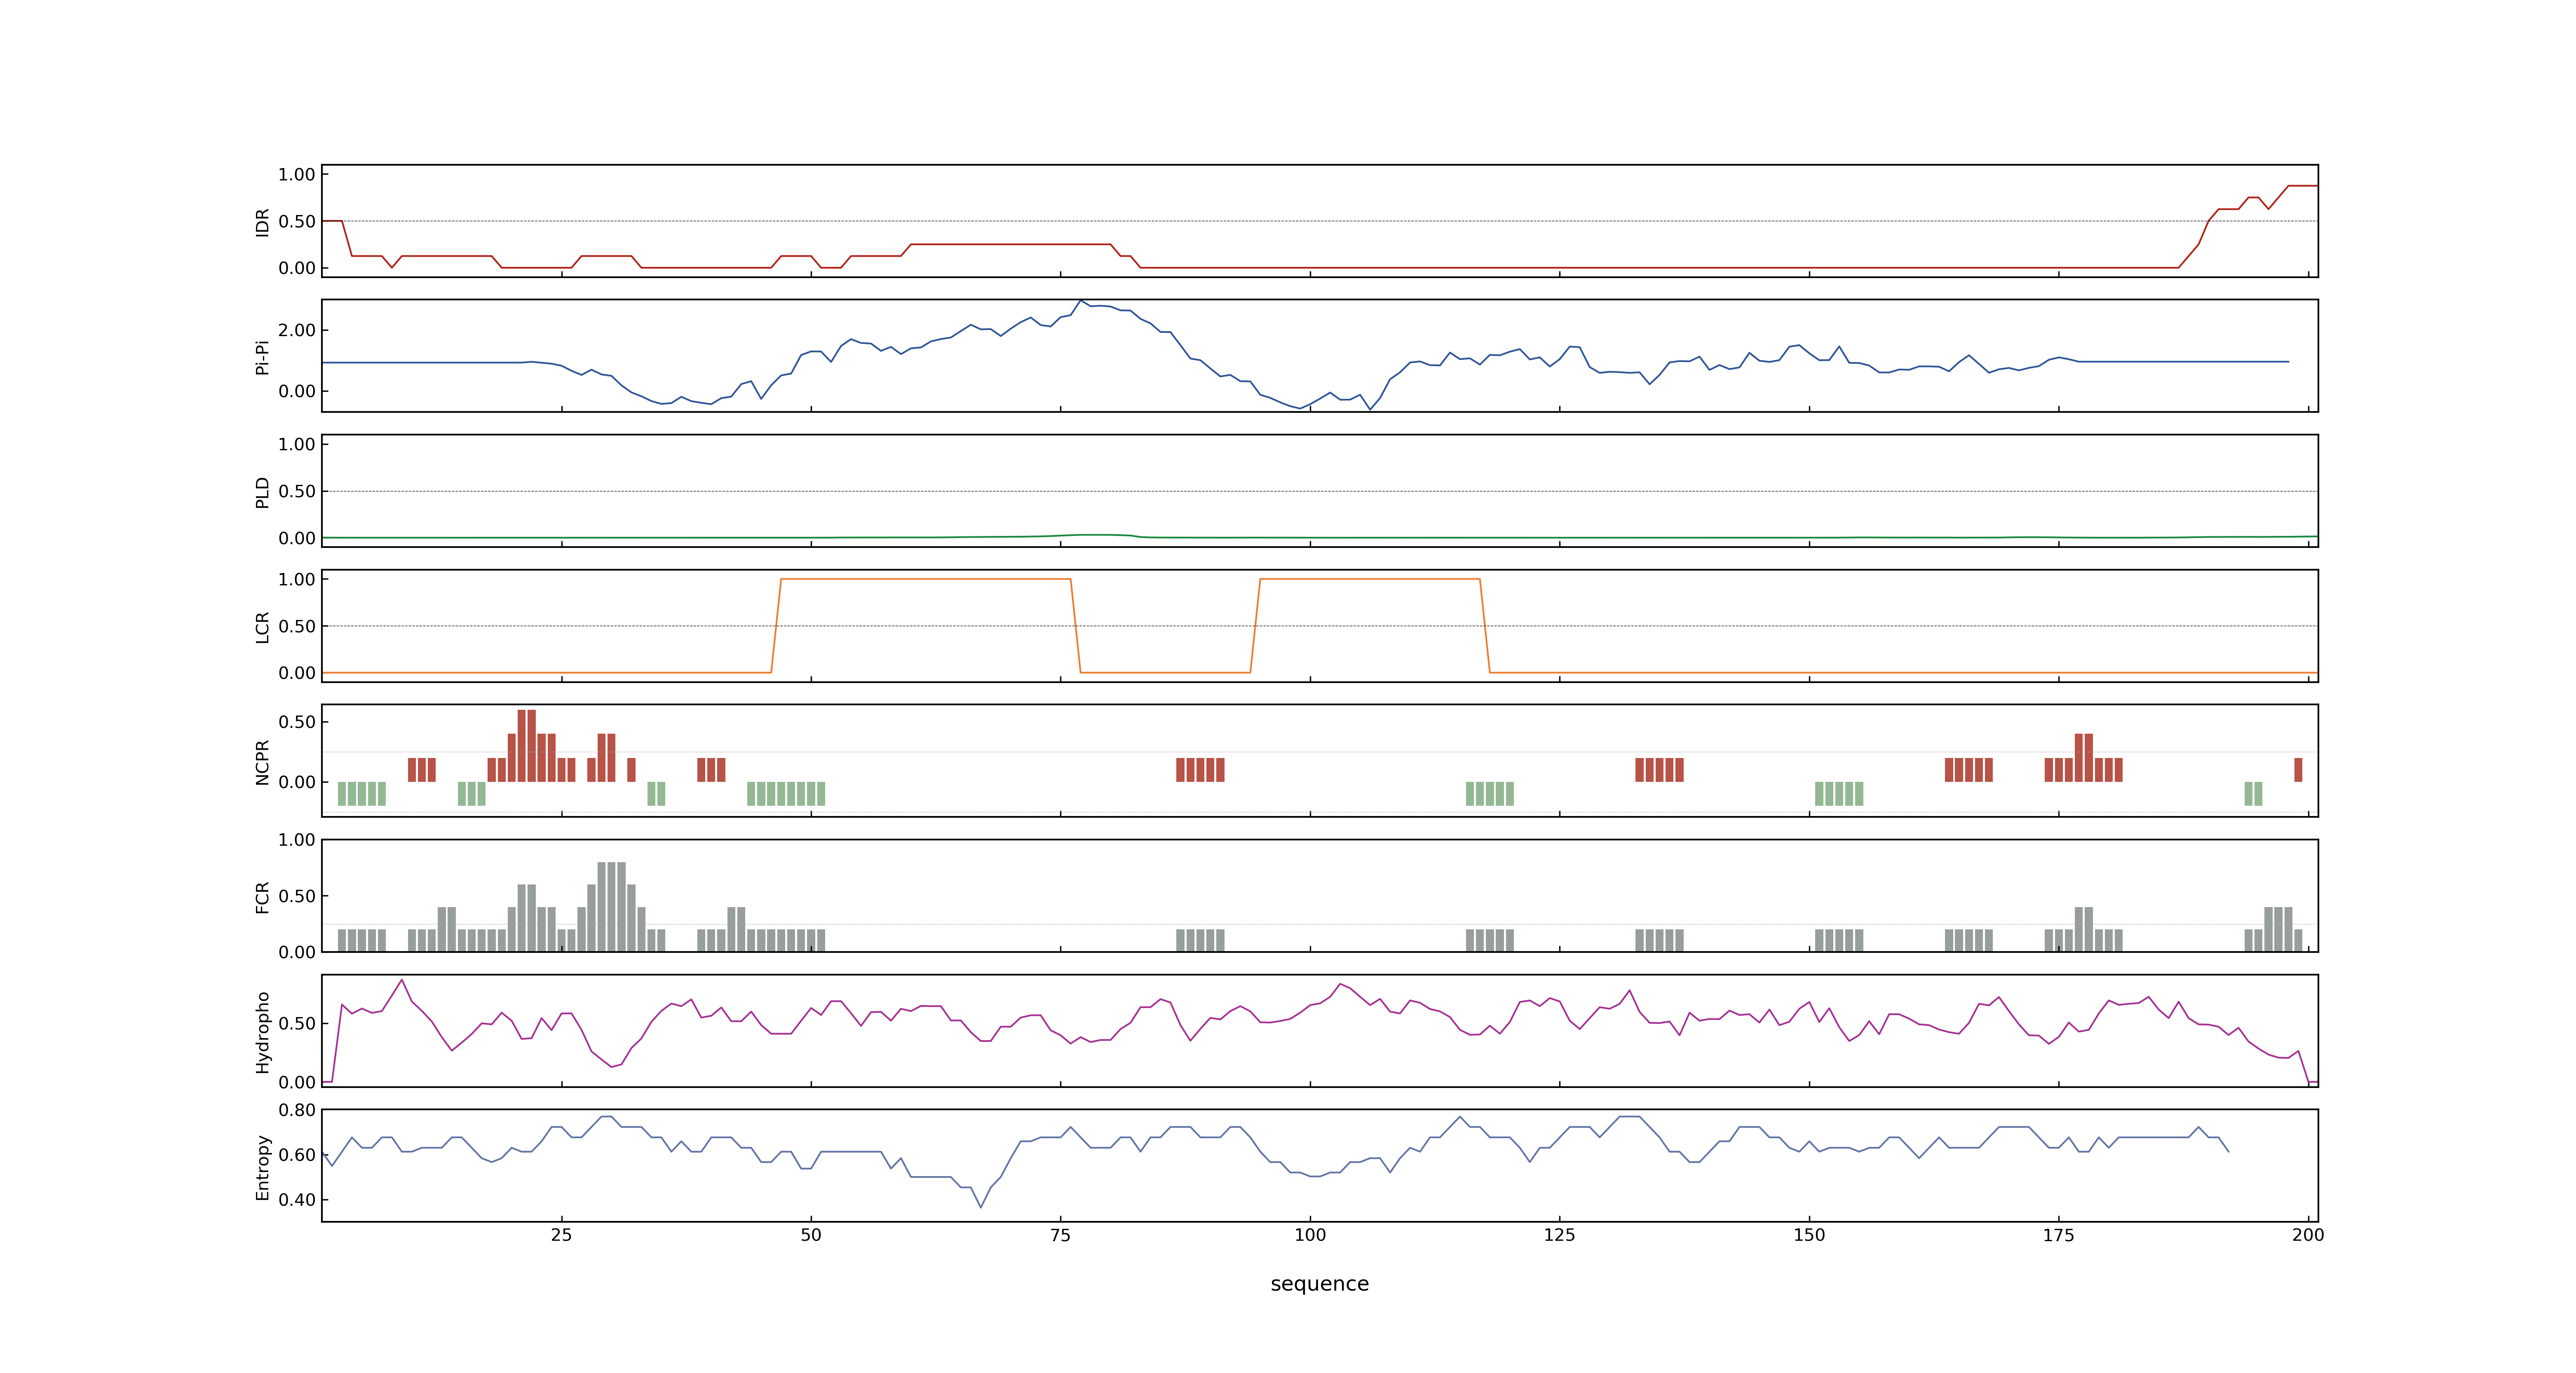Screen dimensions: 2576x1373
Task: Click the LCR axis label
Action: (262, 627)
